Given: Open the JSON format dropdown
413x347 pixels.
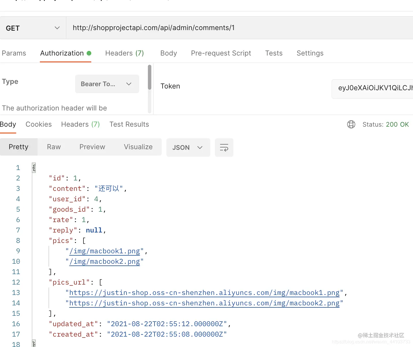Looking at the screenshot, I should 188,147.
